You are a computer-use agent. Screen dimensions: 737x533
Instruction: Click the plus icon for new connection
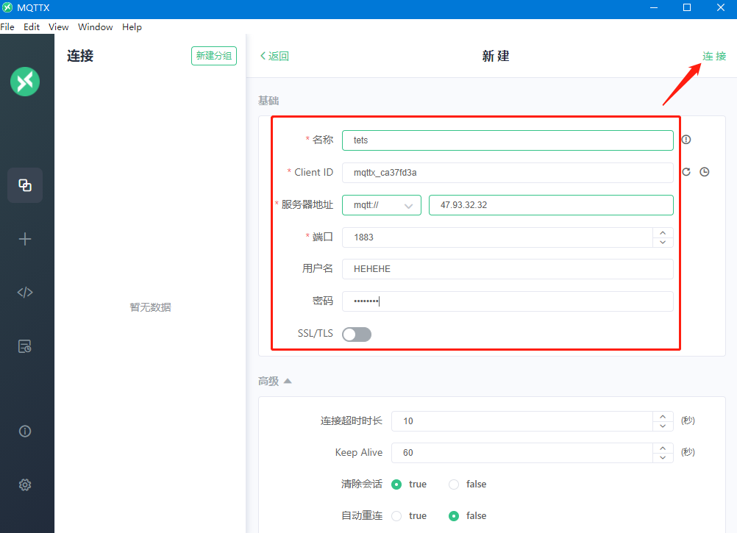25,239
